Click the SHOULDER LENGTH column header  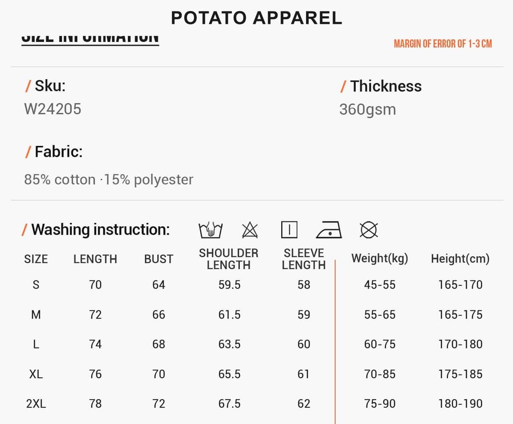(228, 259)
